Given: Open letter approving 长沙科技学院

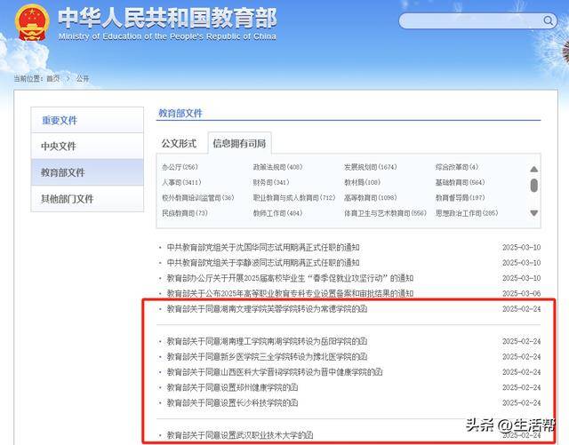Looking at the screenshot, I should pos(232,403).
